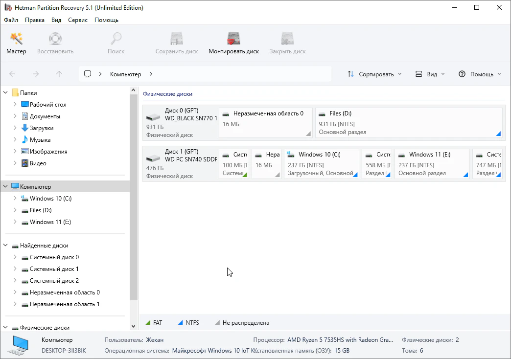Open the Сортировать dropdown
Viewport: 511px width, 359px height.
click(x=374, y=74)
